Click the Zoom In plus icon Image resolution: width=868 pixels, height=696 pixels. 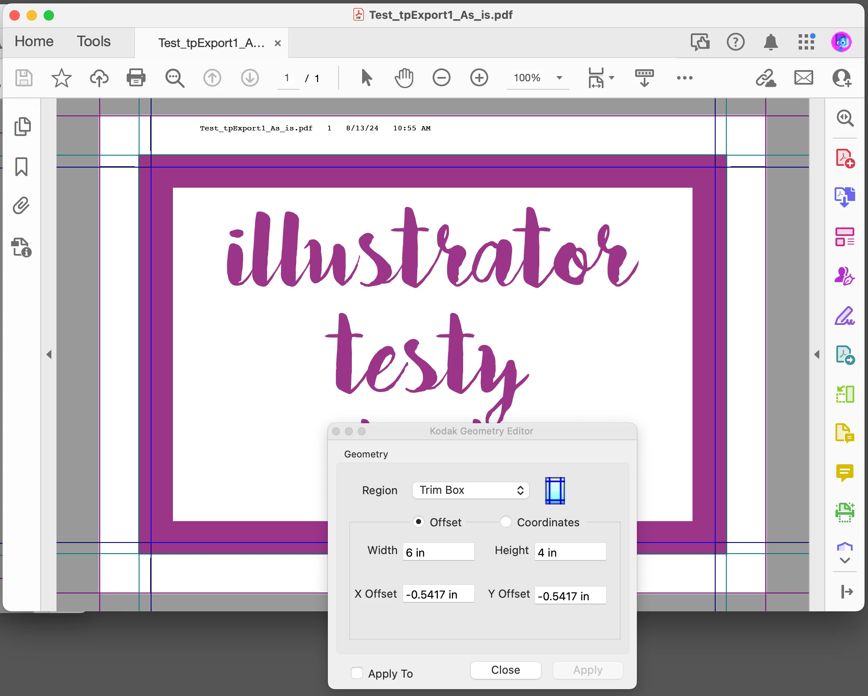point(479,78)
